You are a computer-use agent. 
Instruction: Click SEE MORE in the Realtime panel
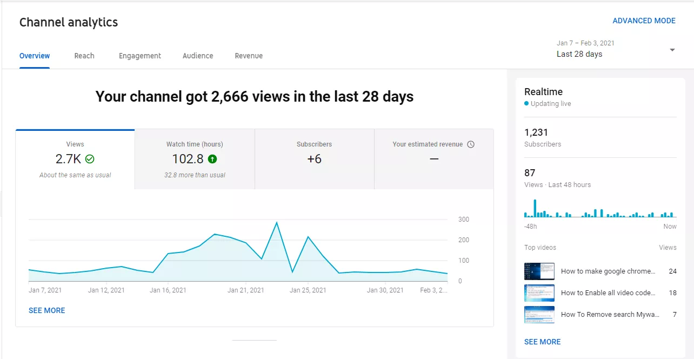coord(542,342)
